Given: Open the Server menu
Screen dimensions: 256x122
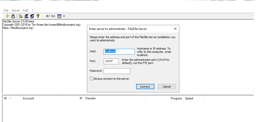Looking at the screenshot, I should [16, 10].
